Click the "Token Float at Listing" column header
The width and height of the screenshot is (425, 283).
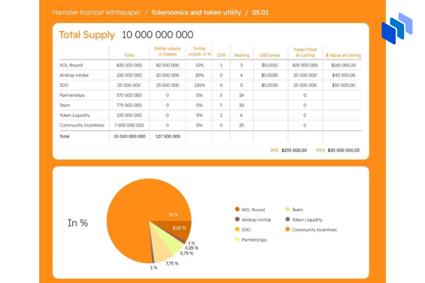tap(305, 52)
